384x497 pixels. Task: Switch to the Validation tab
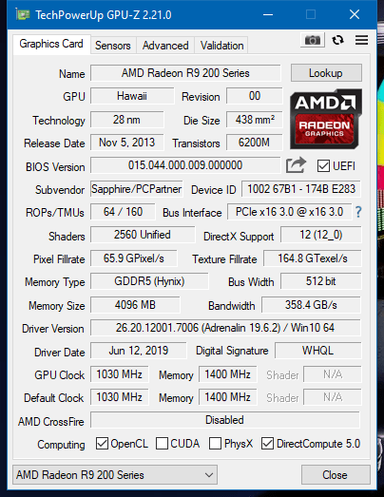[x=222, y=46]
